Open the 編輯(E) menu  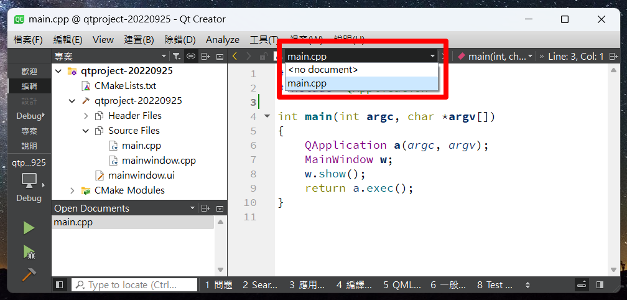(68, 40)
